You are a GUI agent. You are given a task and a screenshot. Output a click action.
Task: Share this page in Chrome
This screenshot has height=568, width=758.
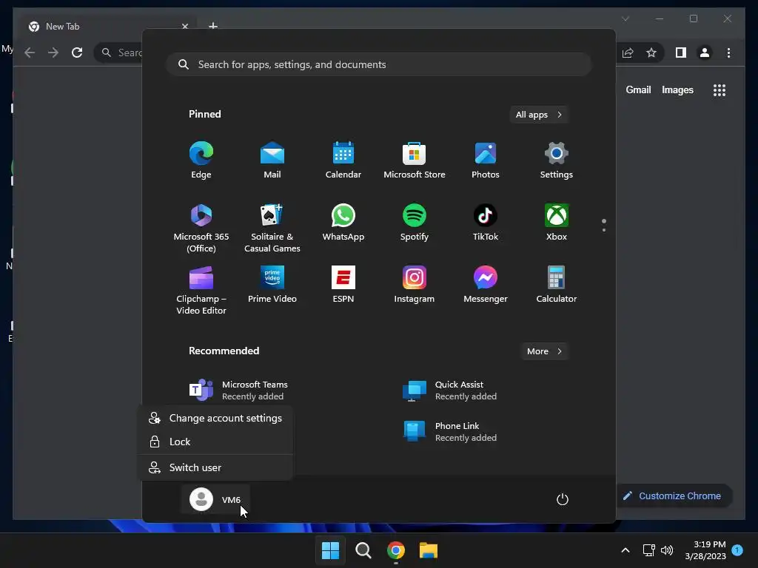pos(628,53)
